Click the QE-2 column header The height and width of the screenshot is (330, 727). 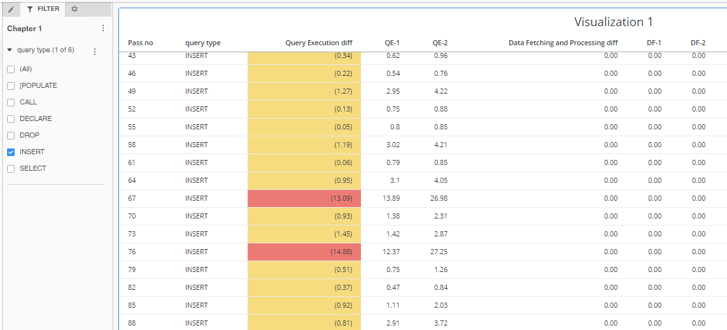pyautogui.click(x=440, y=43)
